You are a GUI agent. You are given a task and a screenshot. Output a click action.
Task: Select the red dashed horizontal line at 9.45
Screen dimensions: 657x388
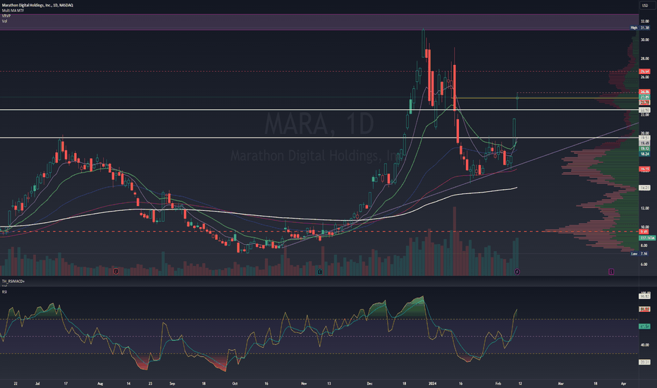[x=319, y=231]
